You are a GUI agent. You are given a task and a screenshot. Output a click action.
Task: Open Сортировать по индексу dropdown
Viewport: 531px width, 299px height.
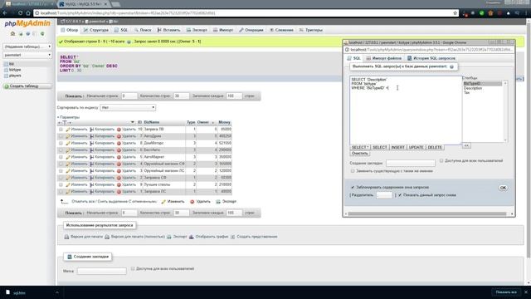(128, 107)
